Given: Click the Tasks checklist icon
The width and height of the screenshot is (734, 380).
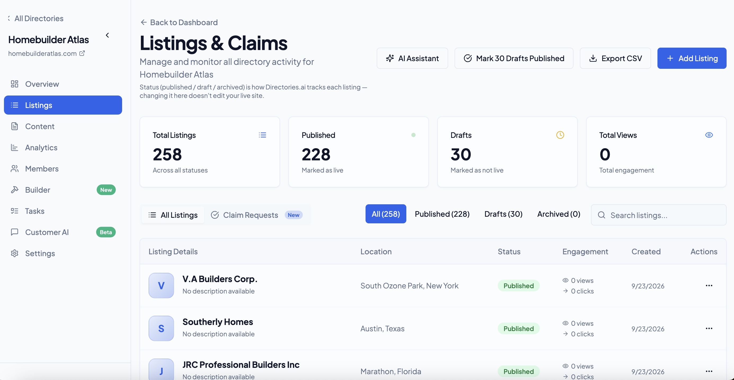Looking at the screenshot, I should click(x=15, y=211).
